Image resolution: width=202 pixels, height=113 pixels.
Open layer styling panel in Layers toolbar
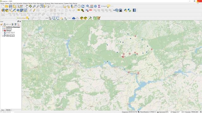coord(2,24)
